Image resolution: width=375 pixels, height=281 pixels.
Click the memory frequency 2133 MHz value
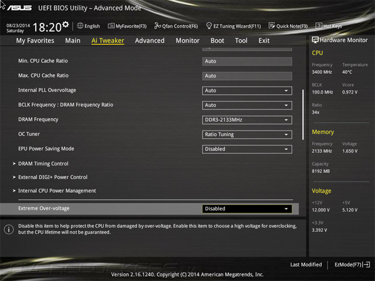(x=322, y=151)
